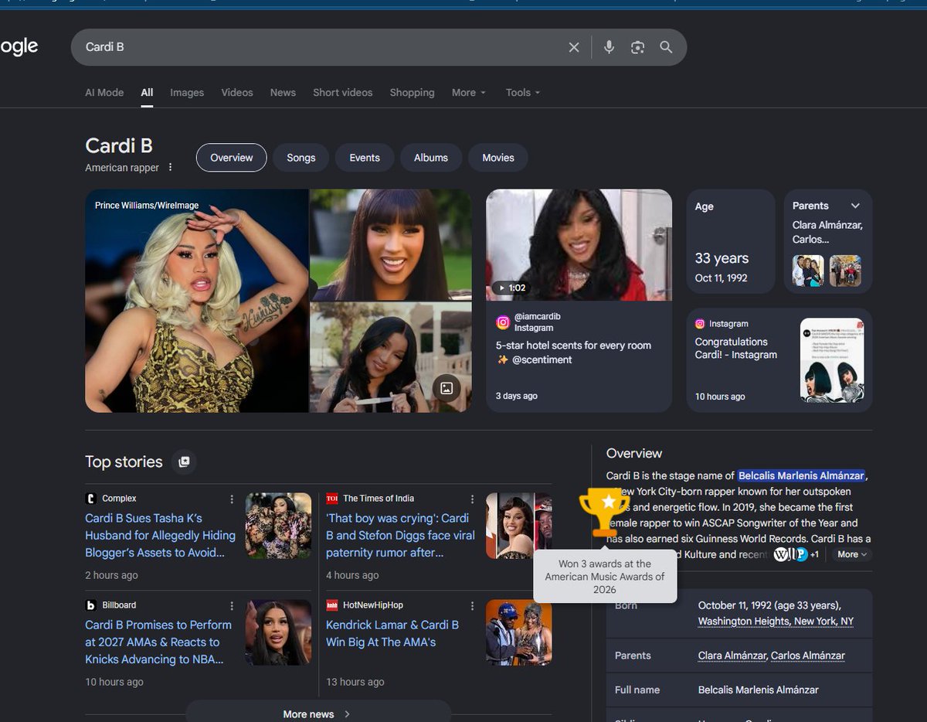This screenshot has height=722, width=927.
Task: Open Kendrick Lamar & Cardi B article
Action: [392, 633]
